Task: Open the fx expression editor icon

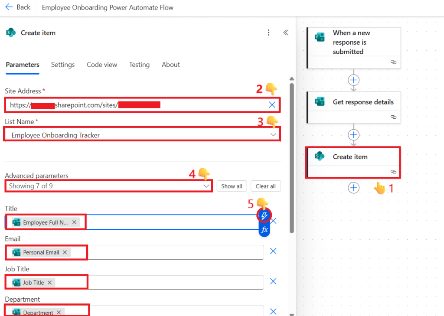Action: [x=264, y=229]
